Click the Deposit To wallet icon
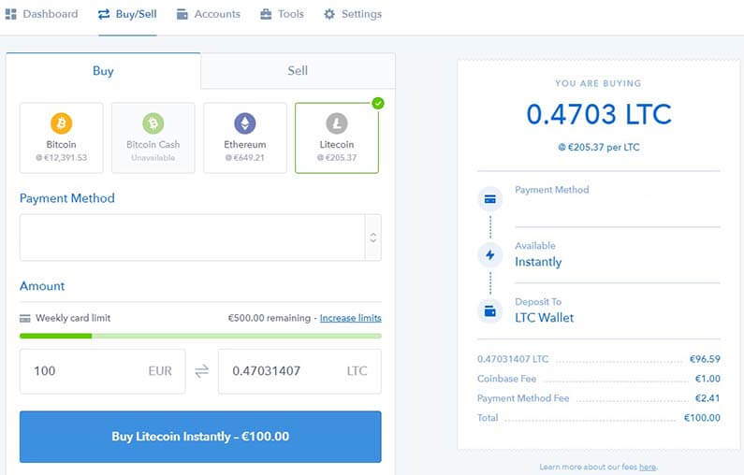The image size is (744, 475). coord(490,311)
